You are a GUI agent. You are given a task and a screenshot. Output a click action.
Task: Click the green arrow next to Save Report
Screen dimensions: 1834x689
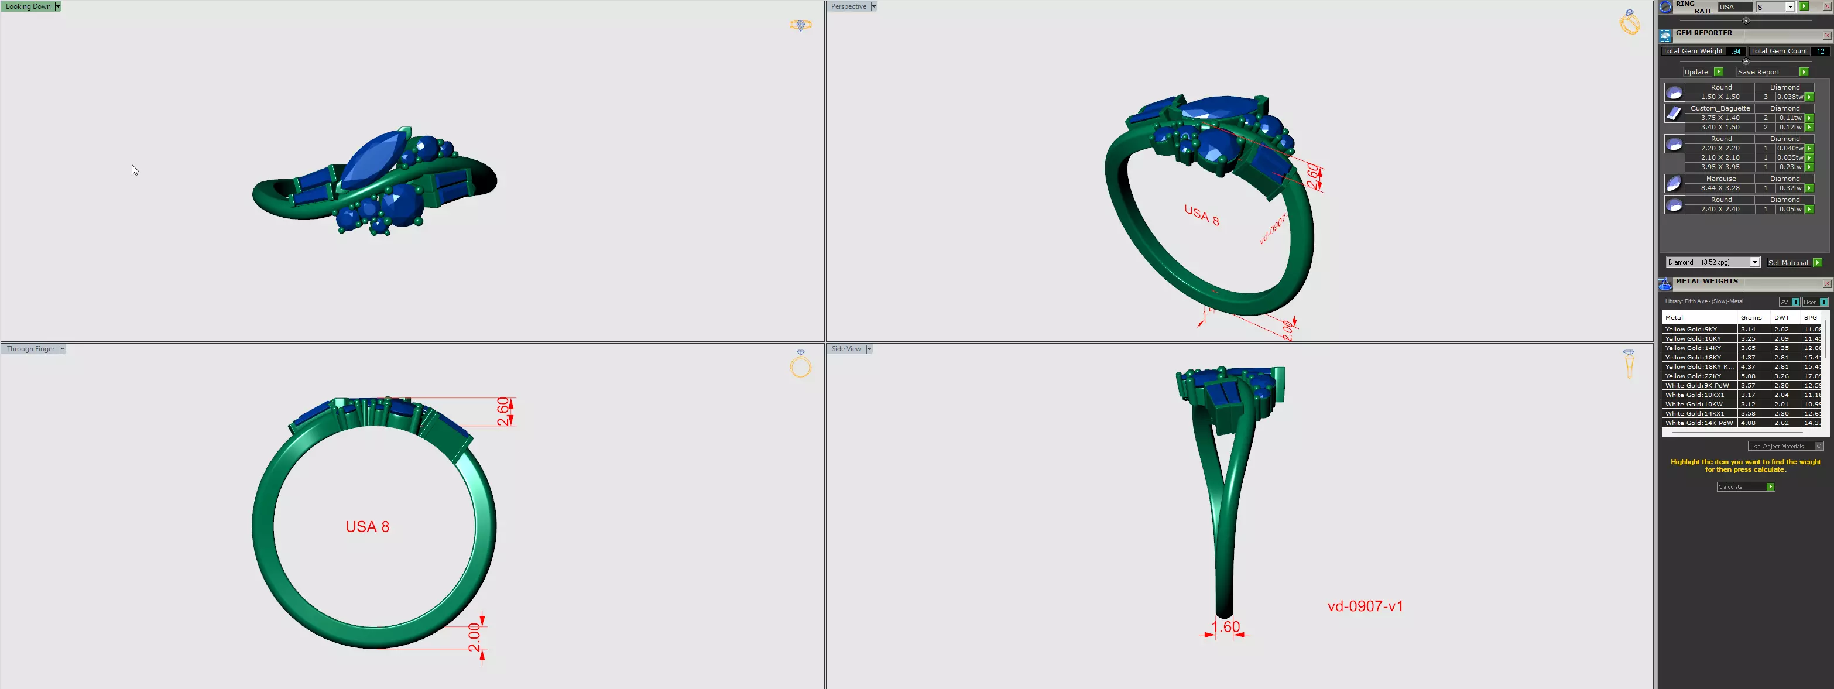coord(1804,72)
